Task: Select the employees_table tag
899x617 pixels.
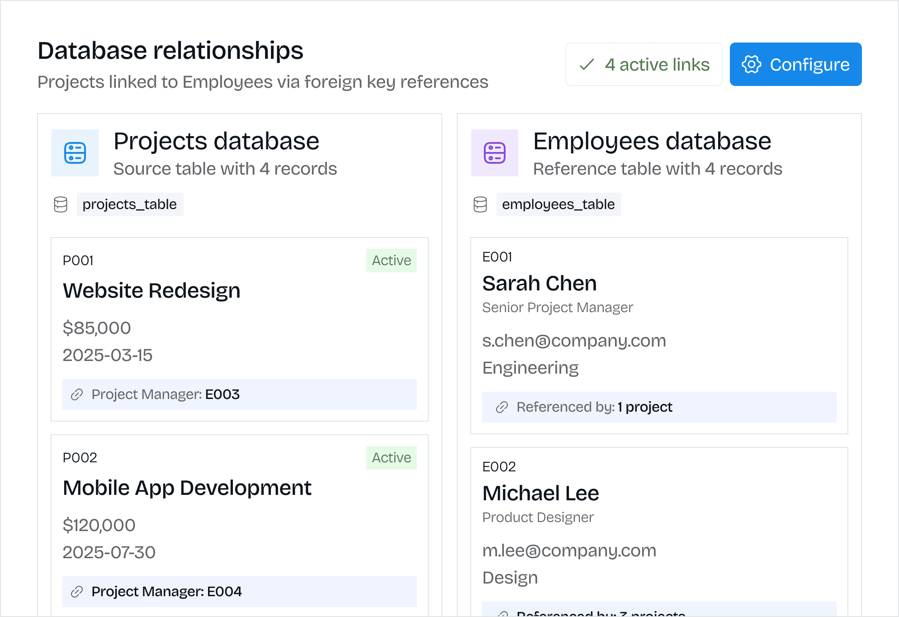Action: [x=558, y=204]
